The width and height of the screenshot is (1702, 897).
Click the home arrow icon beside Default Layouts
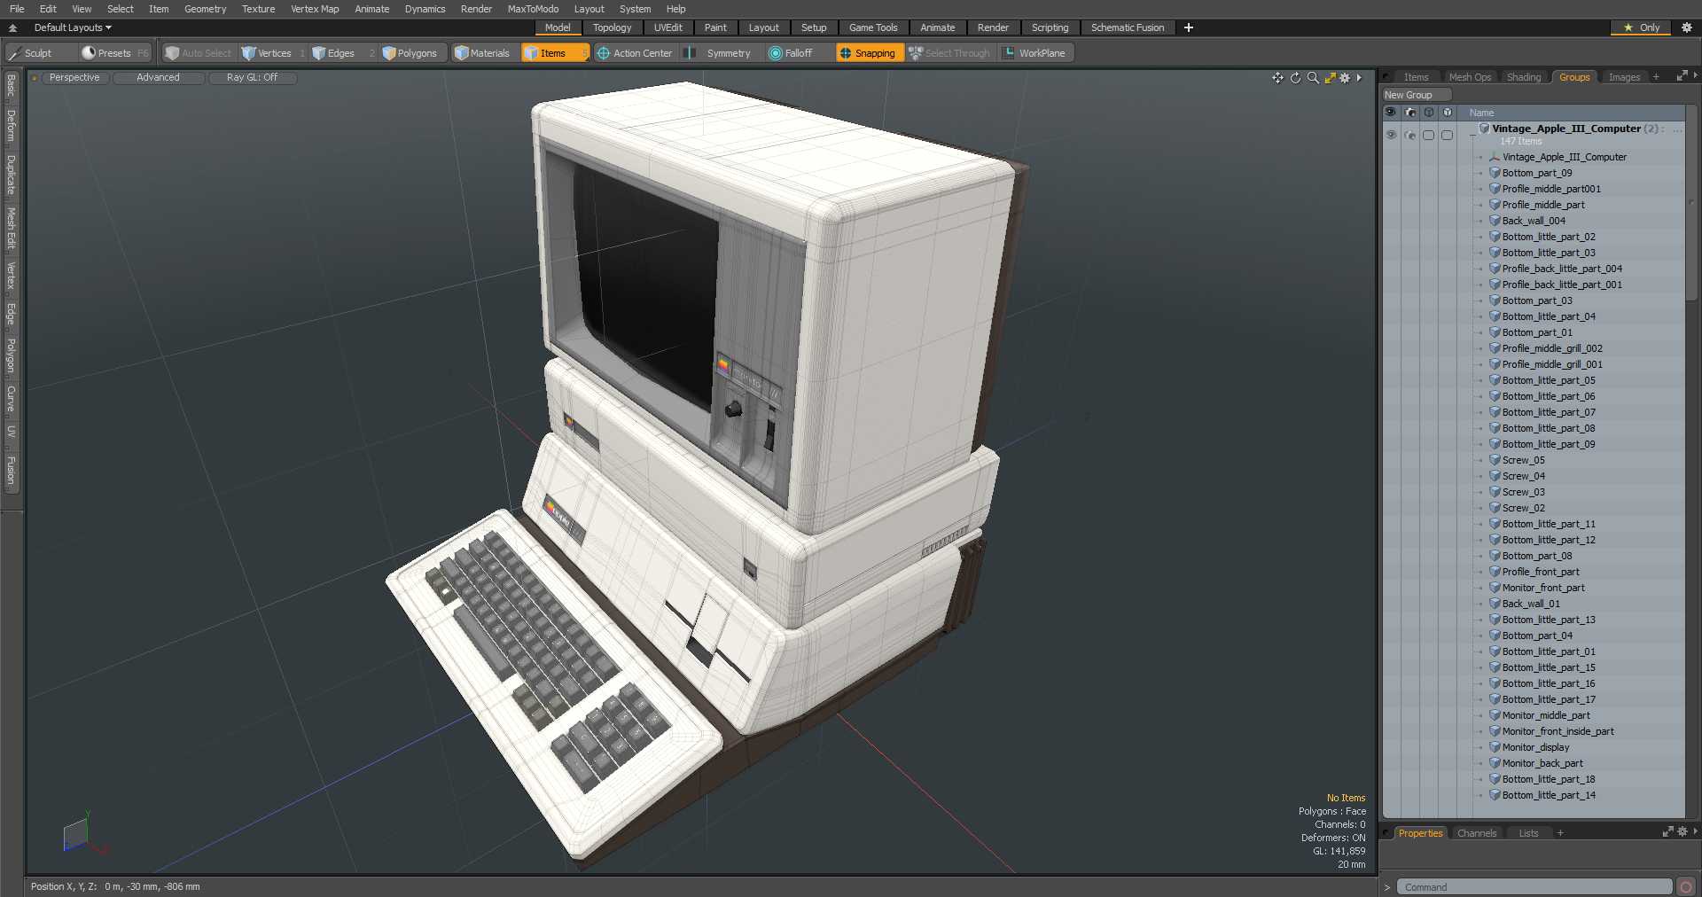[12, 27]
